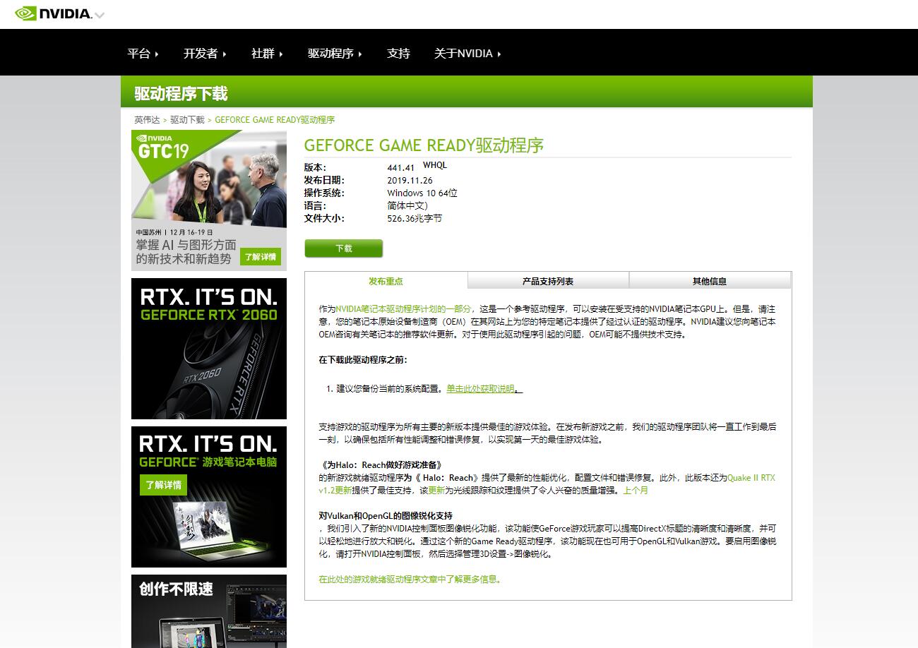Open the 平台 menu

click(143, 53)
